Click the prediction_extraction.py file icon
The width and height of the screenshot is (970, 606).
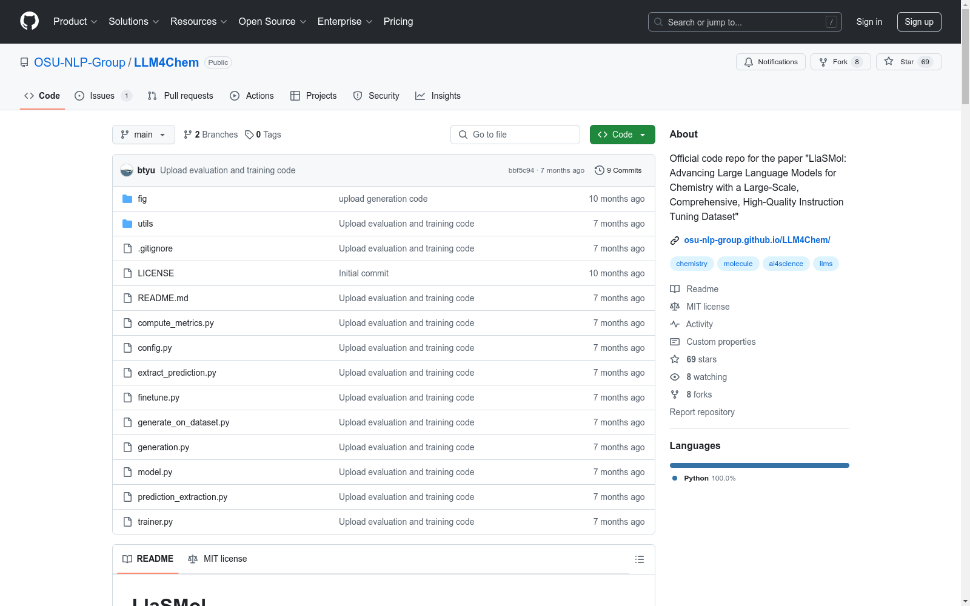127,497
